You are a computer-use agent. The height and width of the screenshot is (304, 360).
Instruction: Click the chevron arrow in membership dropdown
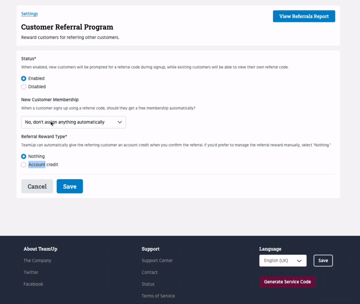coord(120,122)
